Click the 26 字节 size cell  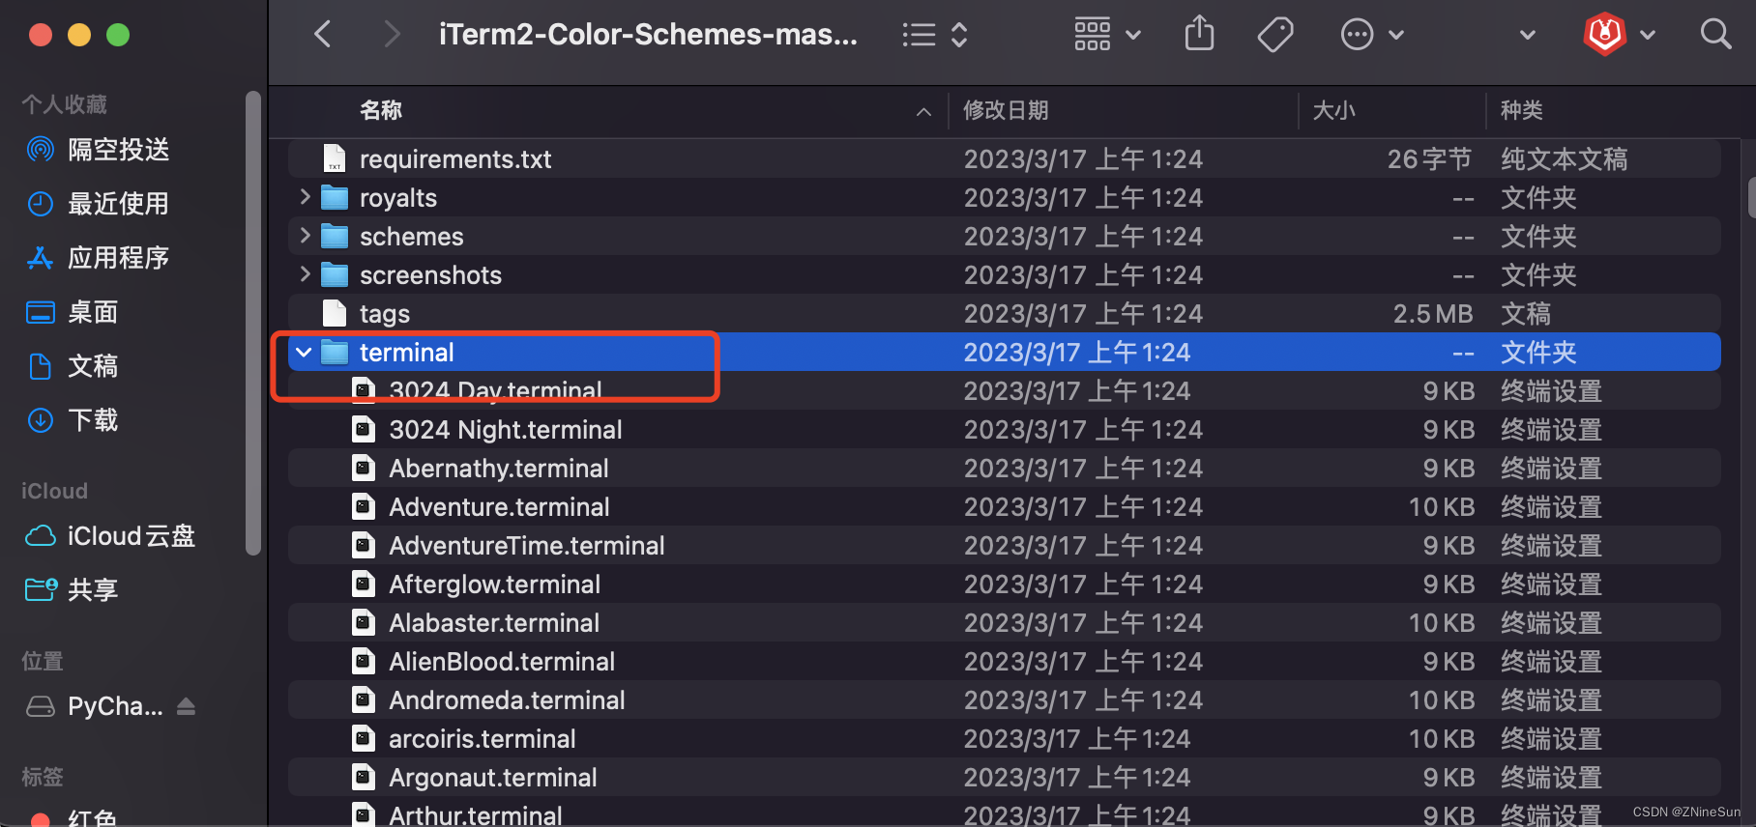tap(1429, 158)
